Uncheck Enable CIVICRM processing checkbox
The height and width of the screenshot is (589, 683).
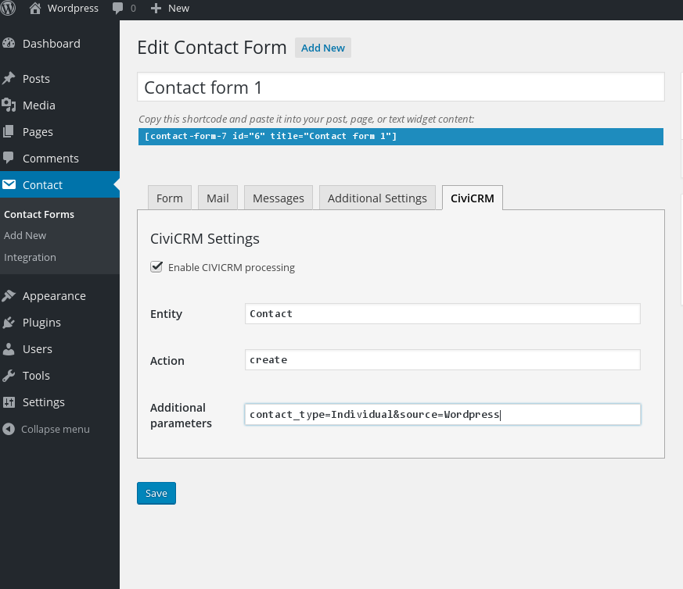(x=156, y=266)
